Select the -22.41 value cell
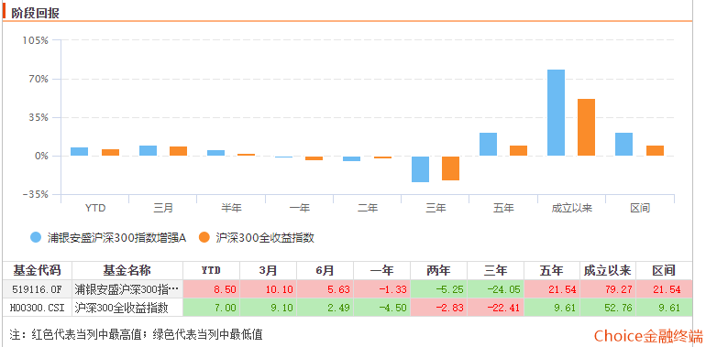706x347 pixels. (x=496, y=308)
